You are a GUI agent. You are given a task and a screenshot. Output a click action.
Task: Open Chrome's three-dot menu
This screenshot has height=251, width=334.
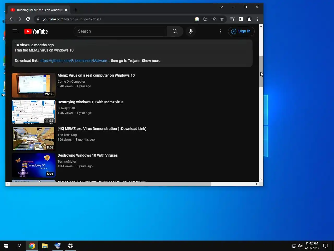click(x=258, y=19)
